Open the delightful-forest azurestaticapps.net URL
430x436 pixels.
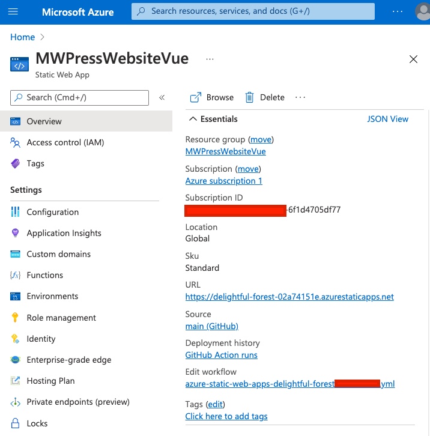289,297
